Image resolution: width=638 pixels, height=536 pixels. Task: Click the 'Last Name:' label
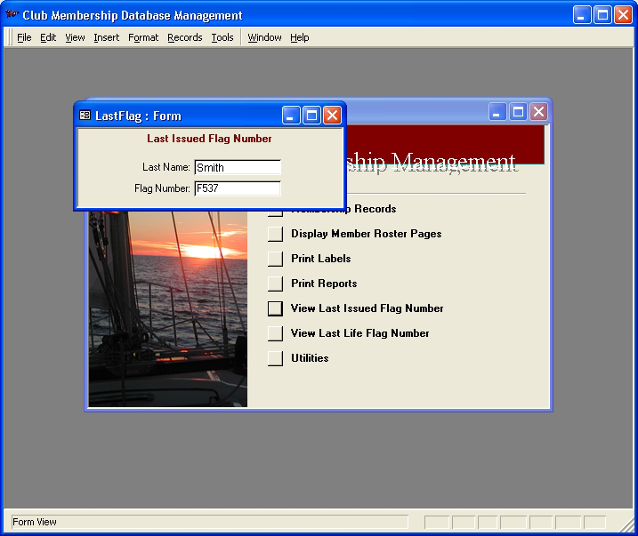click(166, 167)
